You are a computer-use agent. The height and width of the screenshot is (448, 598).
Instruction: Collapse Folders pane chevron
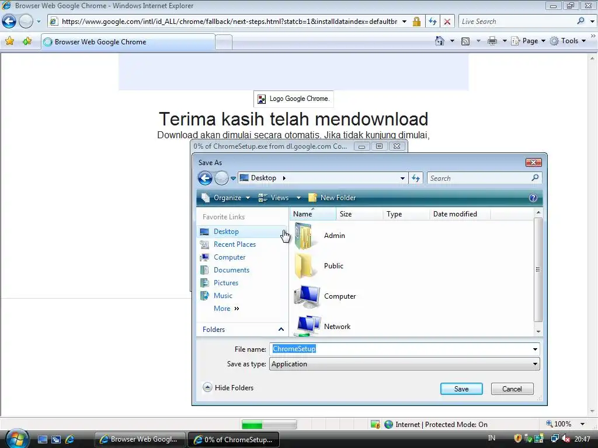click(x=281, y=329)
